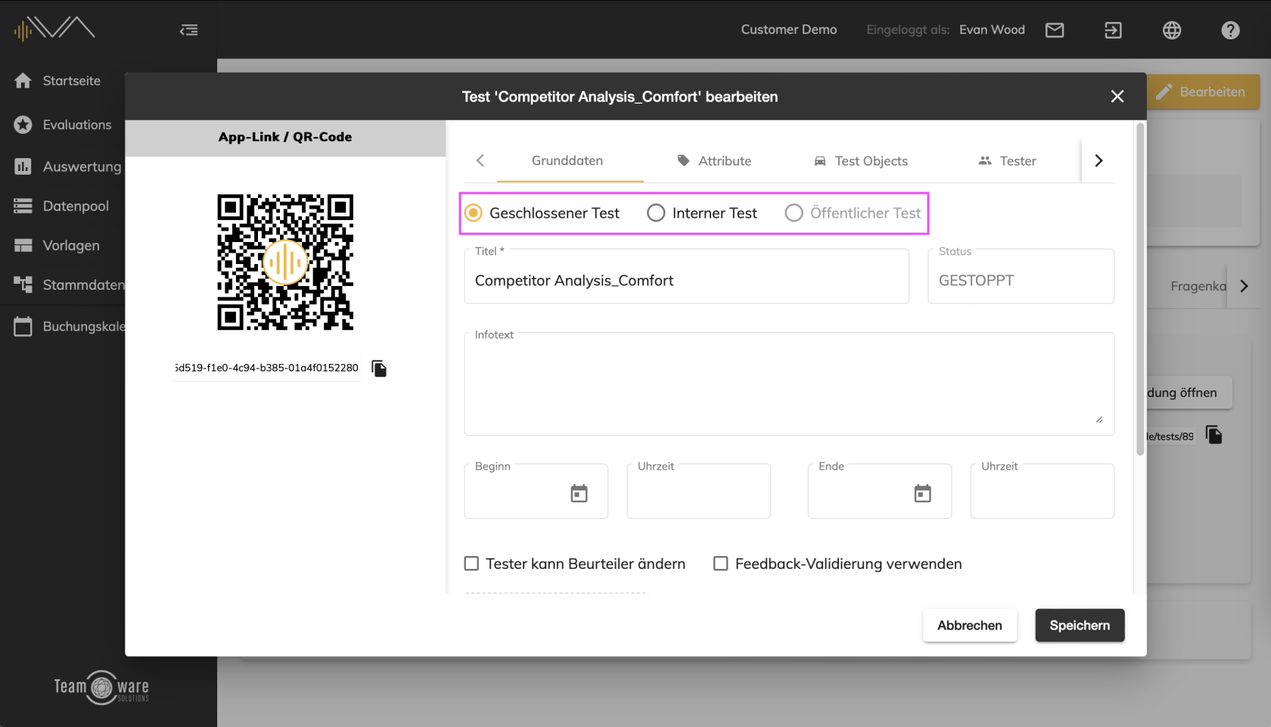This screenshot has height=727, width=1271.
Task: Click the Status field showing GESTOPPT
Action: pos(1021,277)
